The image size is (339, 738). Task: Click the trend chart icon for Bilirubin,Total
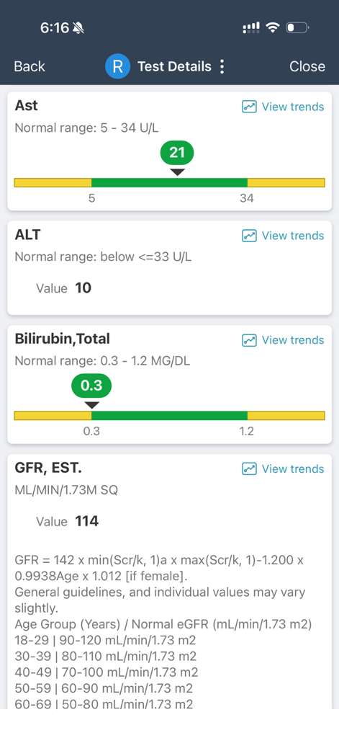pyautogui.click(x=249, y=340)
